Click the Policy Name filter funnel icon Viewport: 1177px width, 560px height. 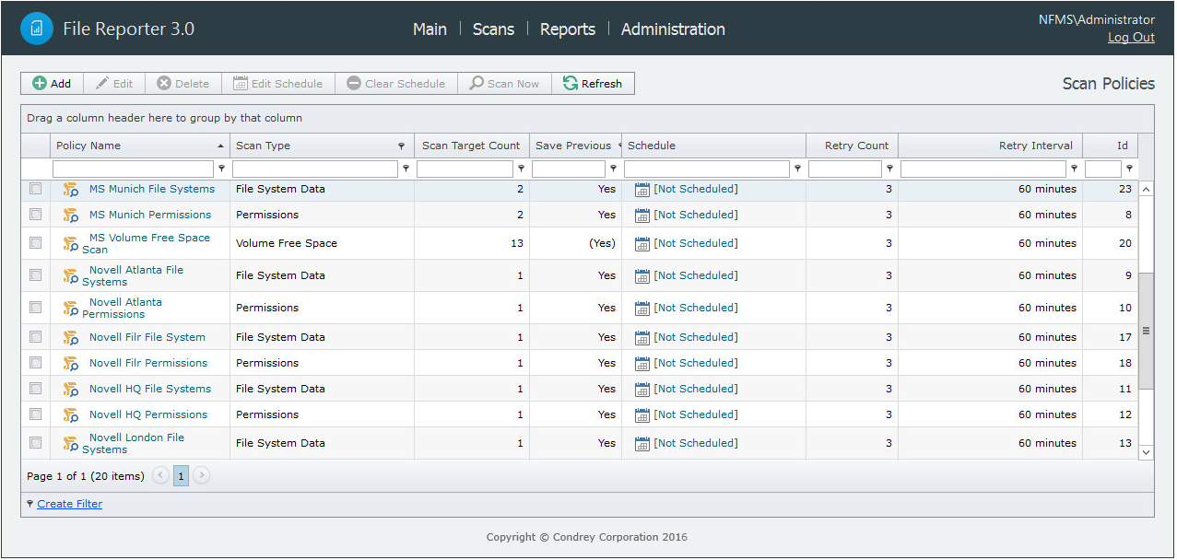point(221,169)
